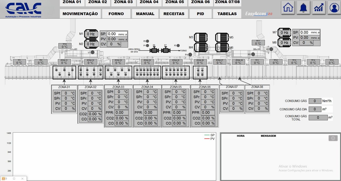
Task: Toggle pressure indicator P4
Action: 190,55
